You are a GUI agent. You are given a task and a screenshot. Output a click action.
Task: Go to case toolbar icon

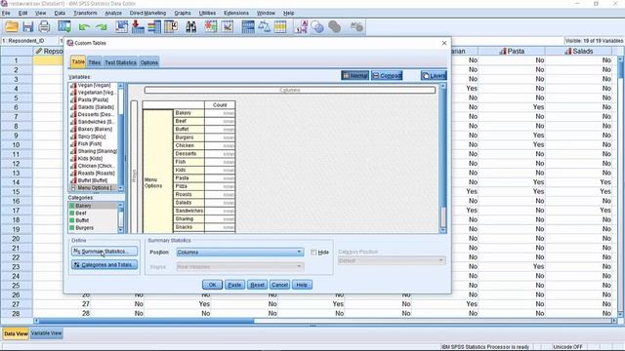pyautogui.click(x=121, y=27)
